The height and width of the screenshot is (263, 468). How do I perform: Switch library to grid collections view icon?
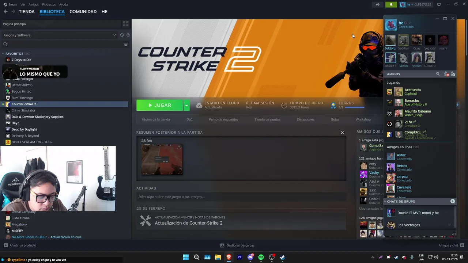[x=126, y=24]
